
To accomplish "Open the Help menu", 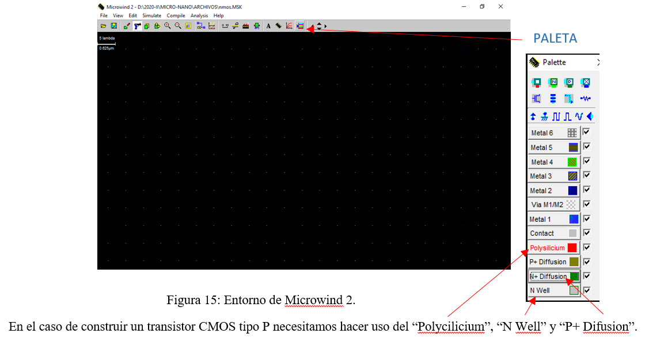I will coord(218,16).
